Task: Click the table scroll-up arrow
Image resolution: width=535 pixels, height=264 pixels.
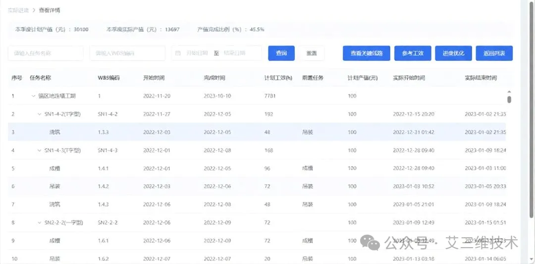Action: click(509, 91)
